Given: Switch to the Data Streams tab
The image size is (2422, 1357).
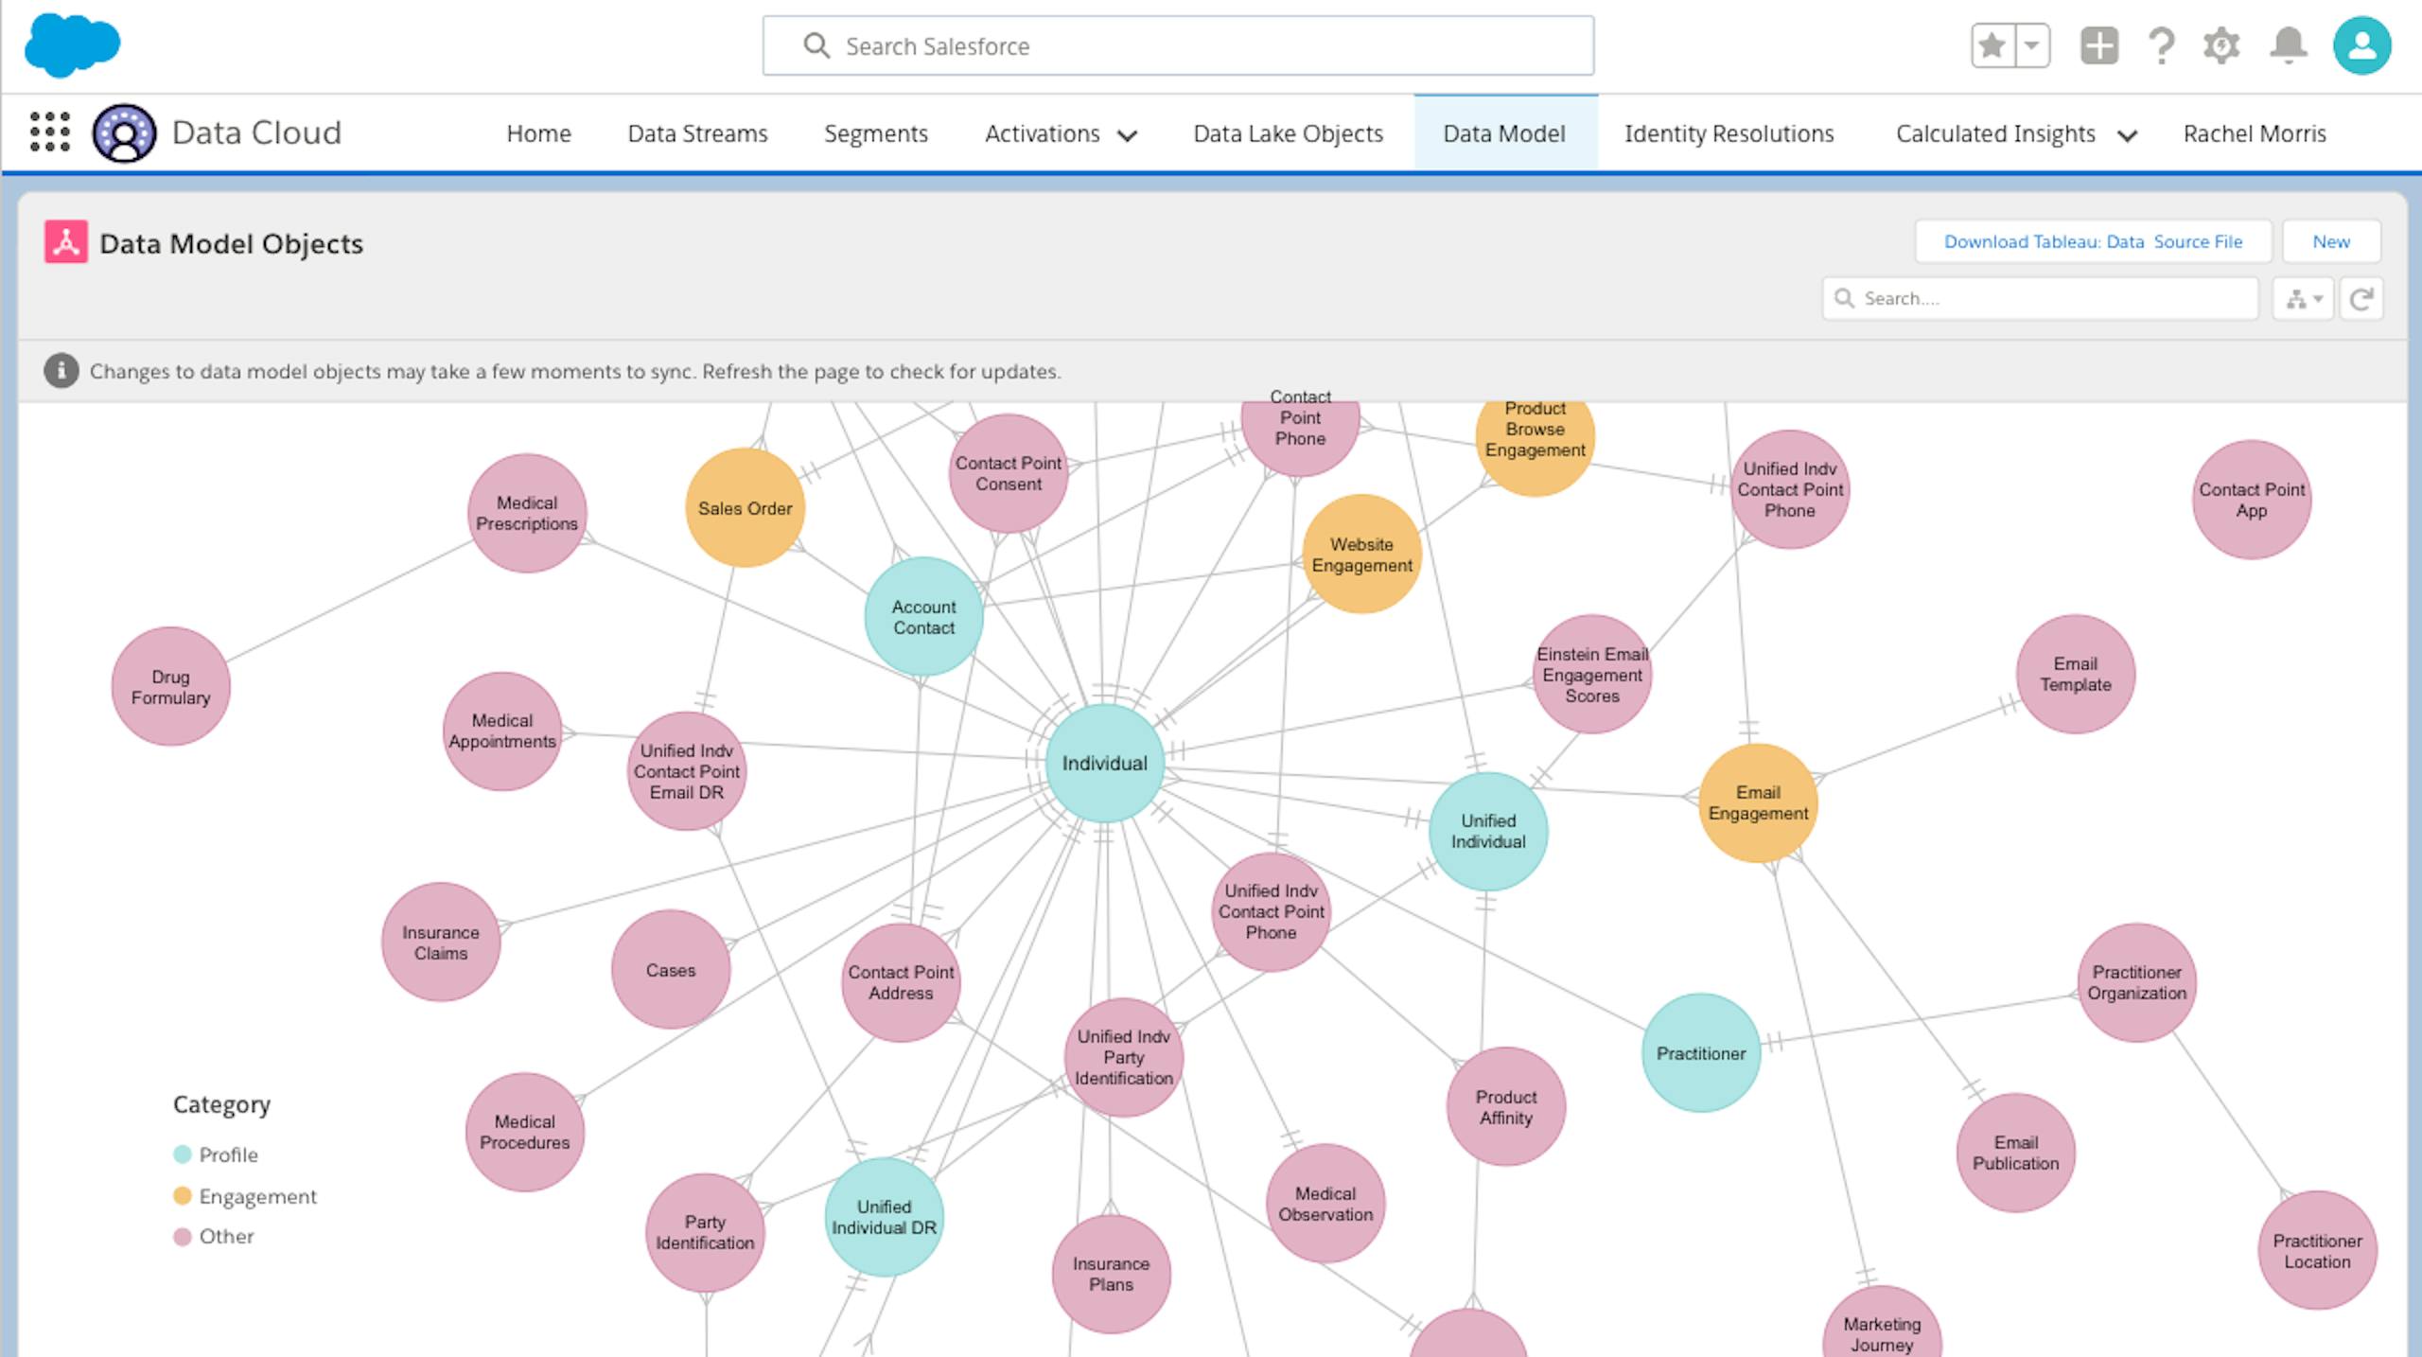Looking at the screenshot, I should tap(697, 133).
